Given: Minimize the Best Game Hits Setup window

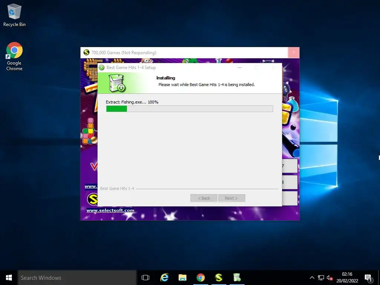Looking at the screenshot, I should [240, 68].
